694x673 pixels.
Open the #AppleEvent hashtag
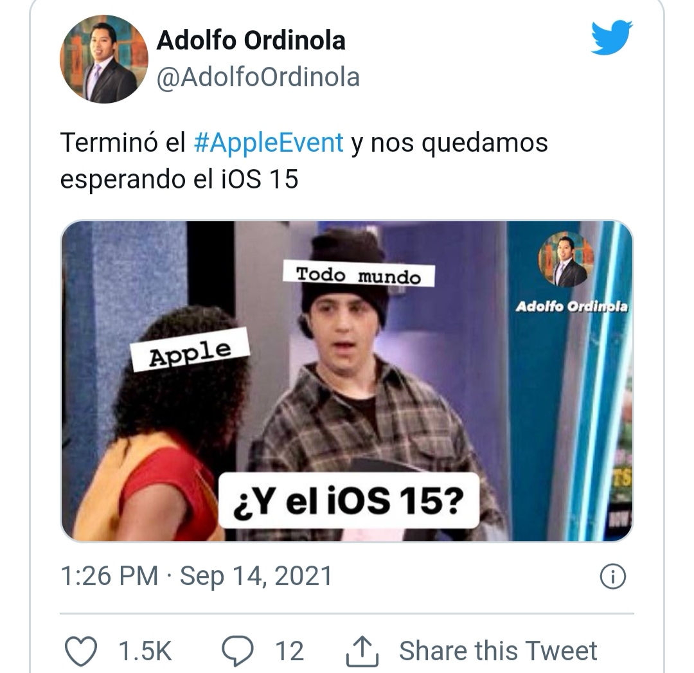click(x=269, y=143)
